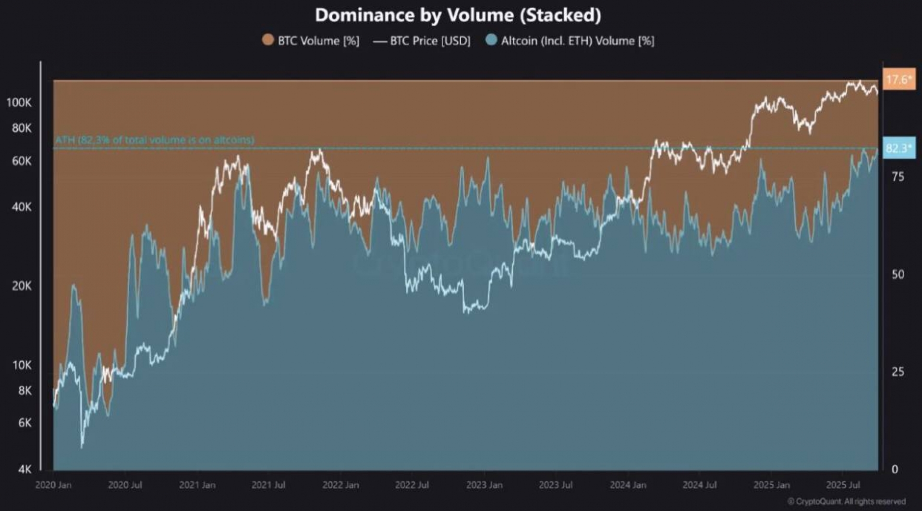Open the CryptoQuant copyright notice
The image size is (922, 511).
pyautogui.click(x=846, y=501)
